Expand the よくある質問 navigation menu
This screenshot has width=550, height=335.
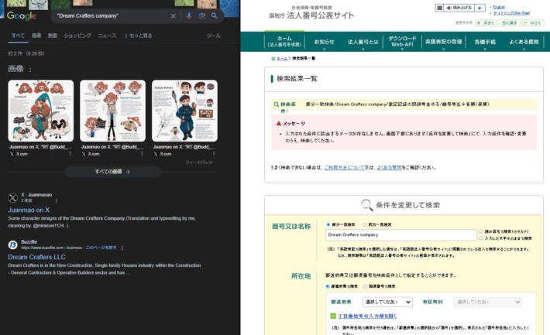(524, 42)
